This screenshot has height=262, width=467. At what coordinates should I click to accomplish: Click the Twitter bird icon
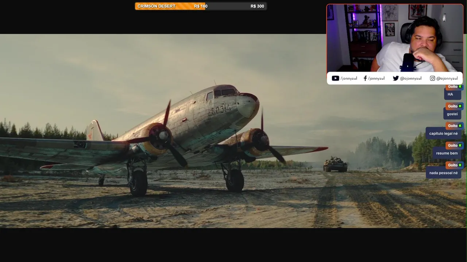[395, 78]
